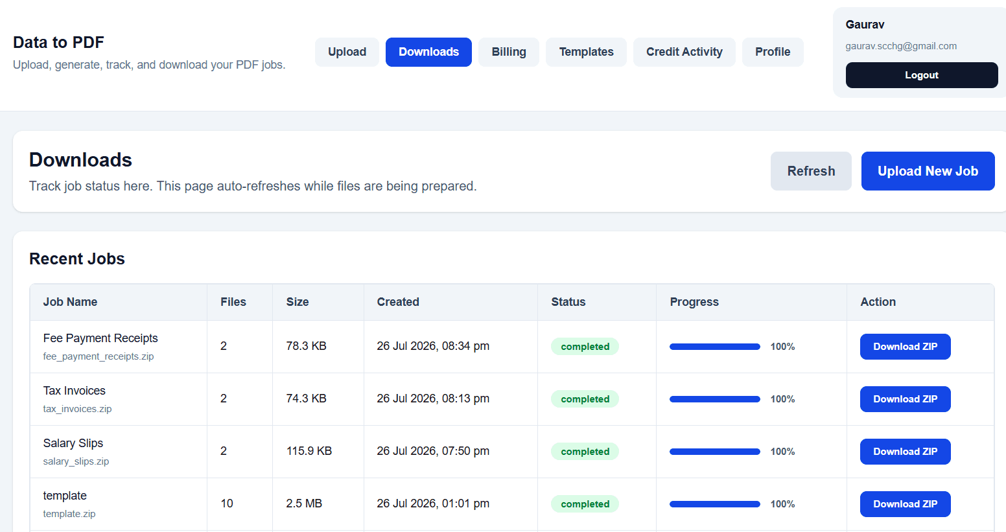Viewport: 1006px width, 532px height.
Task: Click files count in Salary Slips row
Action: (x=224, y=451)
